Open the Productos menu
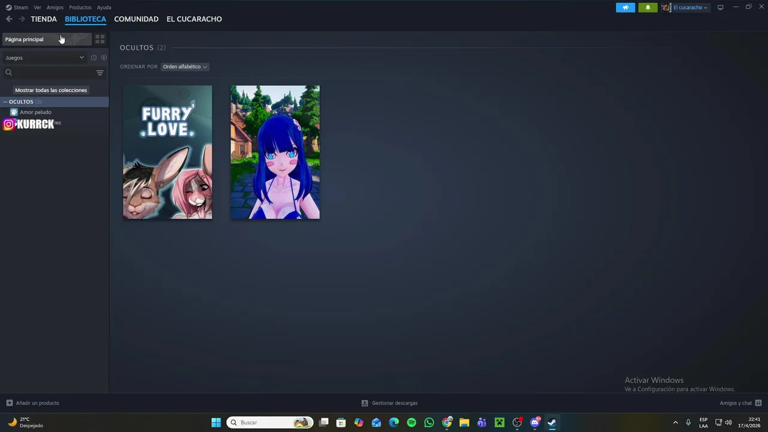This screenshot has width=768, height=432. point(80,7)
